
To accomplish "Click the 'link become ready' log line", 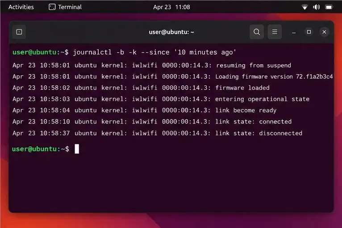I will pyautogui.click(x=144, y=110).
